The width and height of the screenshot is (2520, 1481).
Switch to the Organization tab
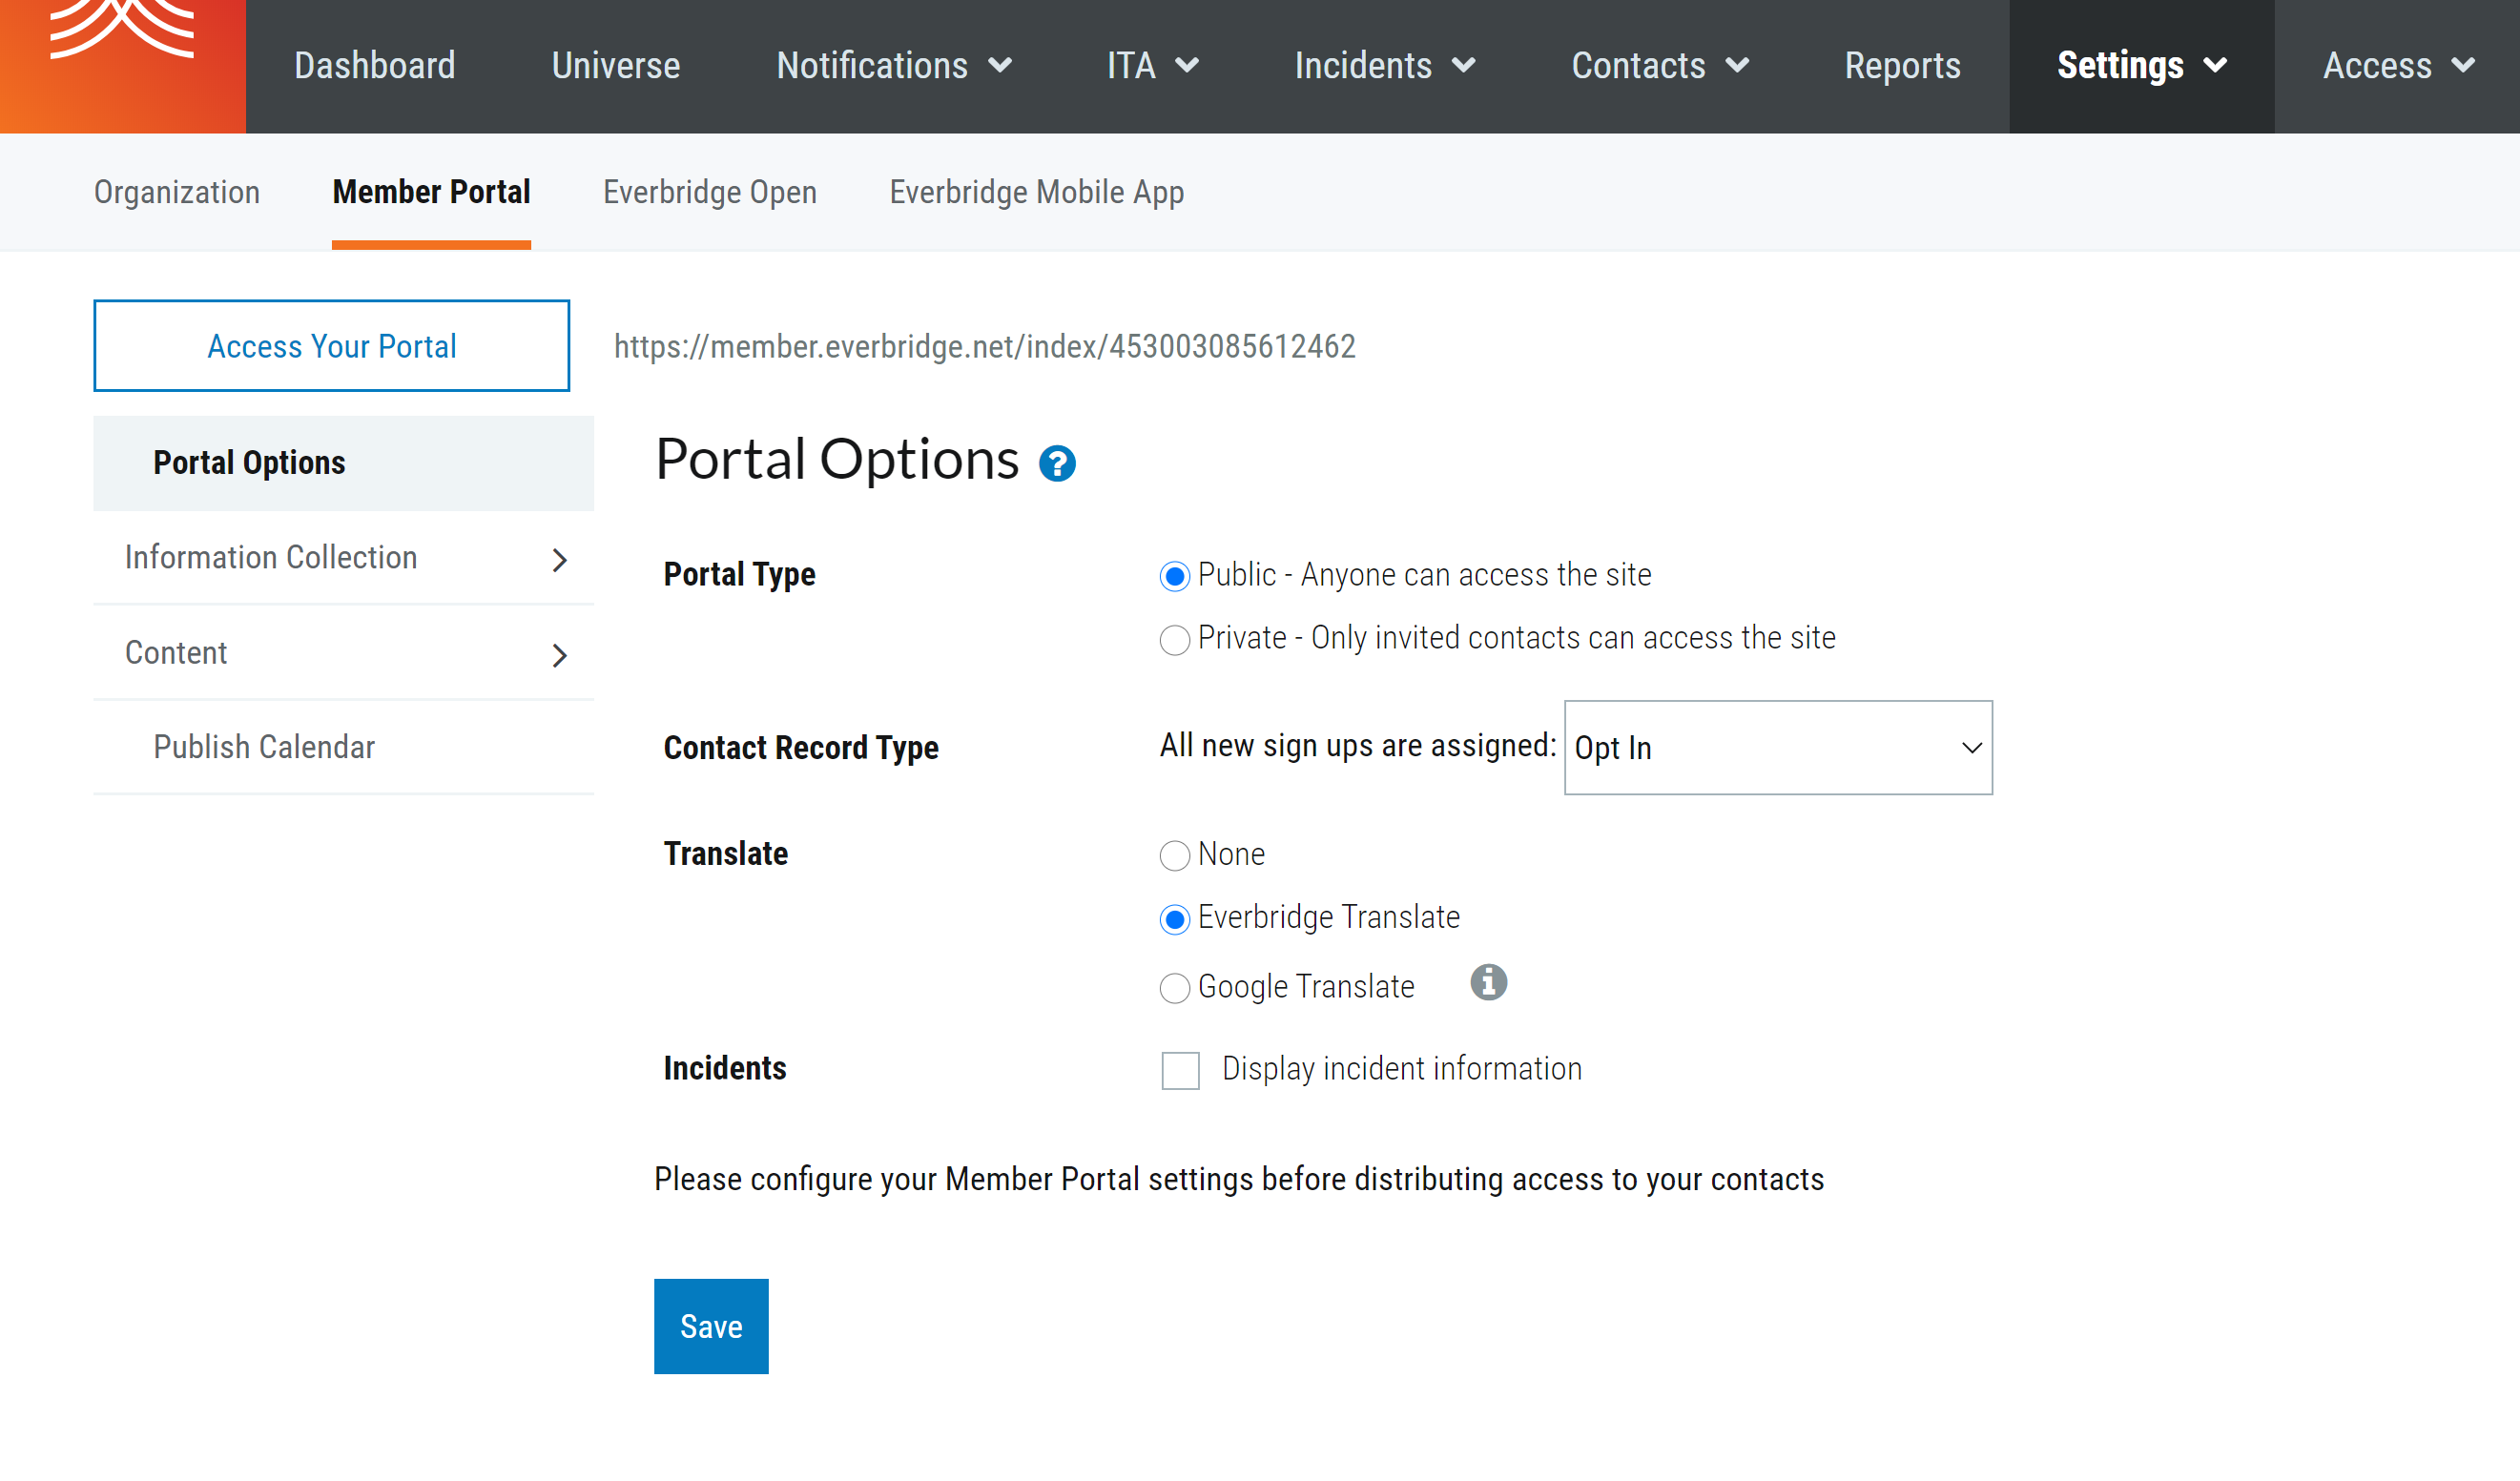click(177, 192)
